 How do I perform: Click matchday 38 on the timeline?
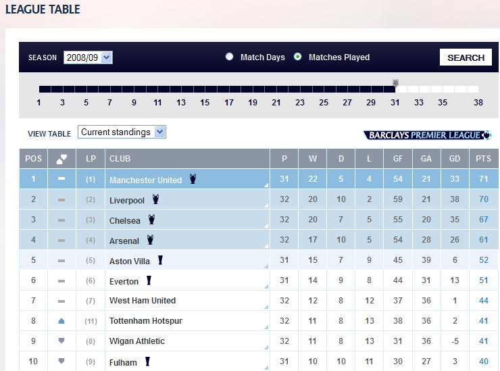(477, 102)
